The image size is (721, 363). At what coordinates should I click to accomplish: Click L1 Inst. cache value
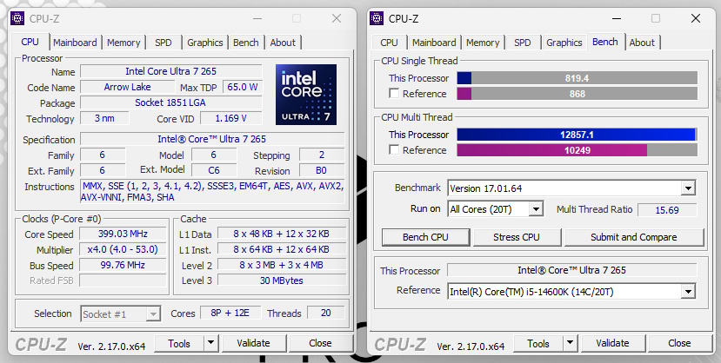point(282,249)
